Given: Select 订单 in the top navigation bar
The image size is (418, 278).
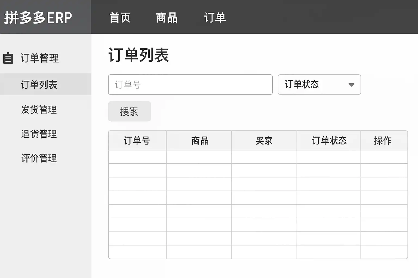Looking at the screenshot, I should tap(215, 18).
